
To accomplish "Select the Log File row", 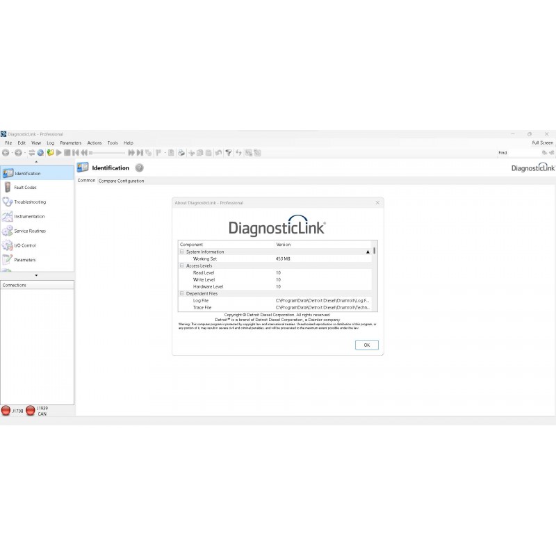I will click(x=275, y=301).
